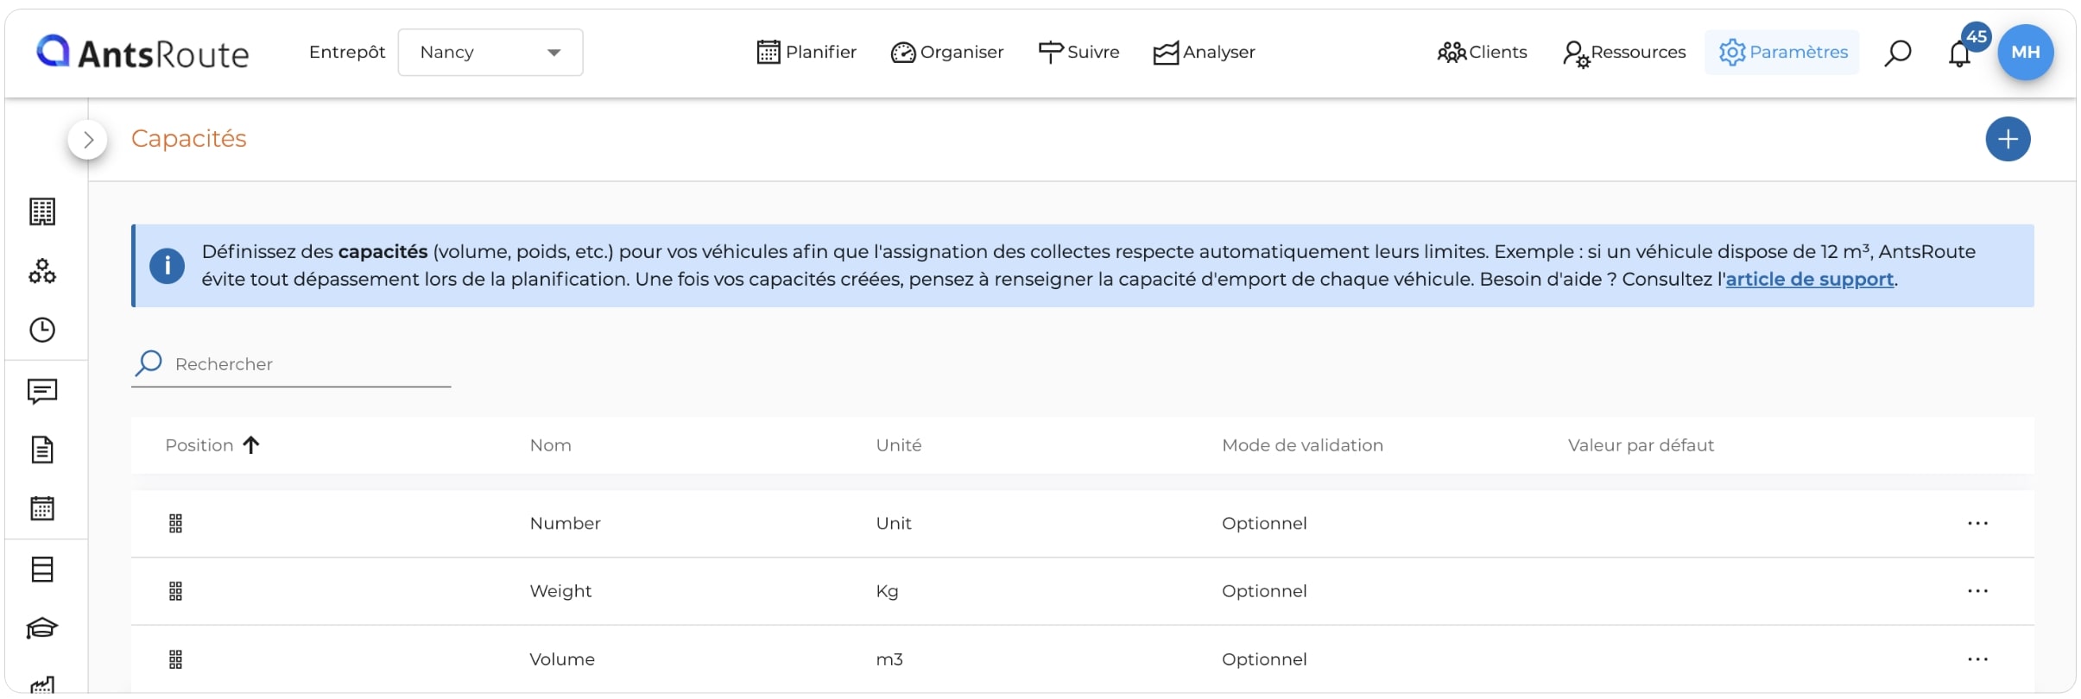2081x699 pixels.
Task: Open the Analyser menu
Action: [1204, 53]
